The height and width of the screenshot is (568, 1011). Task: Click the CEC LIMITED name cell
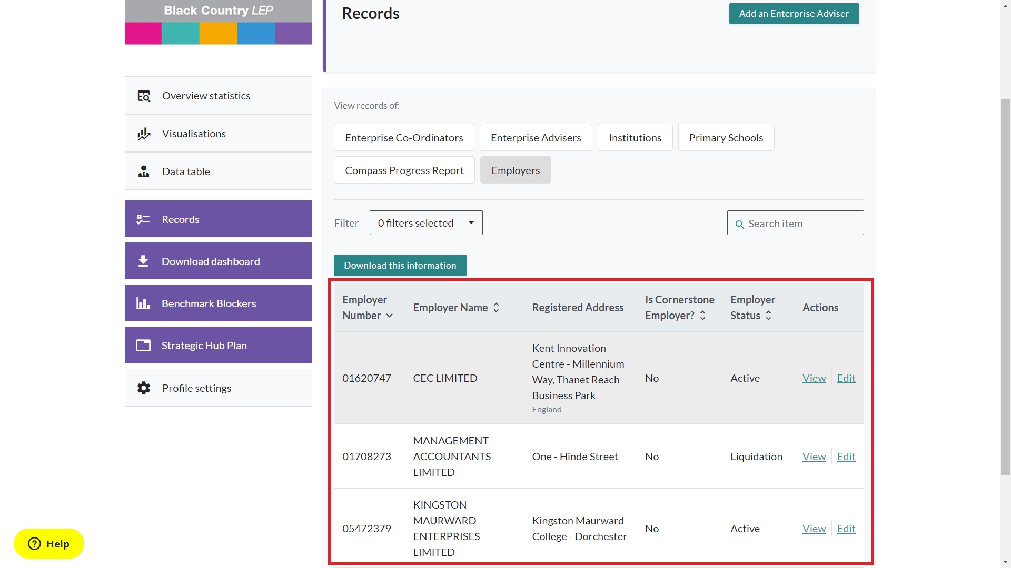click(445, 378)
